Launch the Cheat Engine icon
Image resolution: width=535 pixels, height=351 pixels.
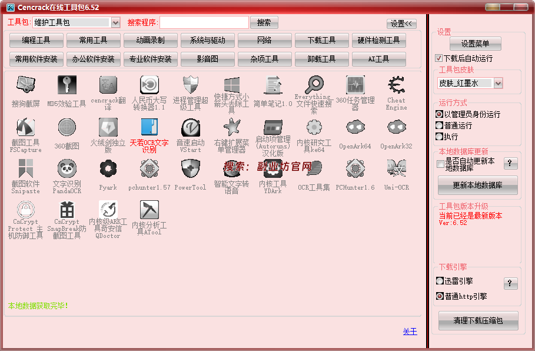[397, 85]
